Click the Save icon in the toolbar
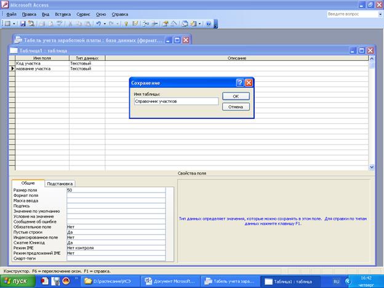 [23, 23]
